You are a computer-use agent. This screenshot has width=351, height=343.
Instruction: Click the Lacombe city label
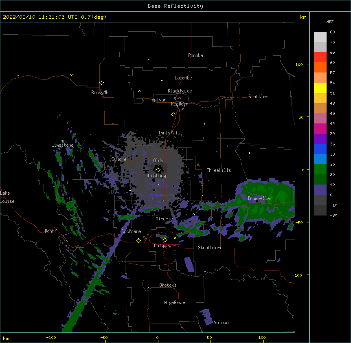coord(183,78)
